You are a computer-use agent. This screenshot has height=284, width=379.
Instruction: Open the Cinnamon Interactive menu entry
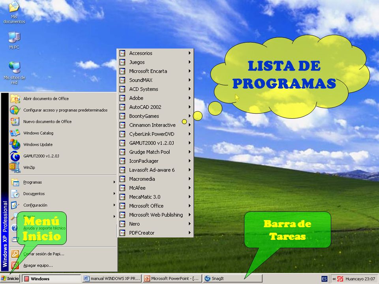pyautogui.click(x=156, y=125)
